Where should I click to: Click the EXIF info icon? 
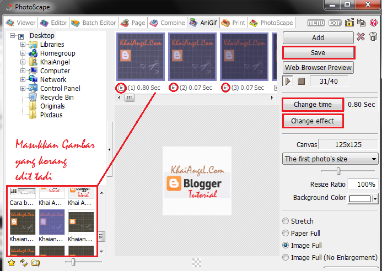pos(335,23)
